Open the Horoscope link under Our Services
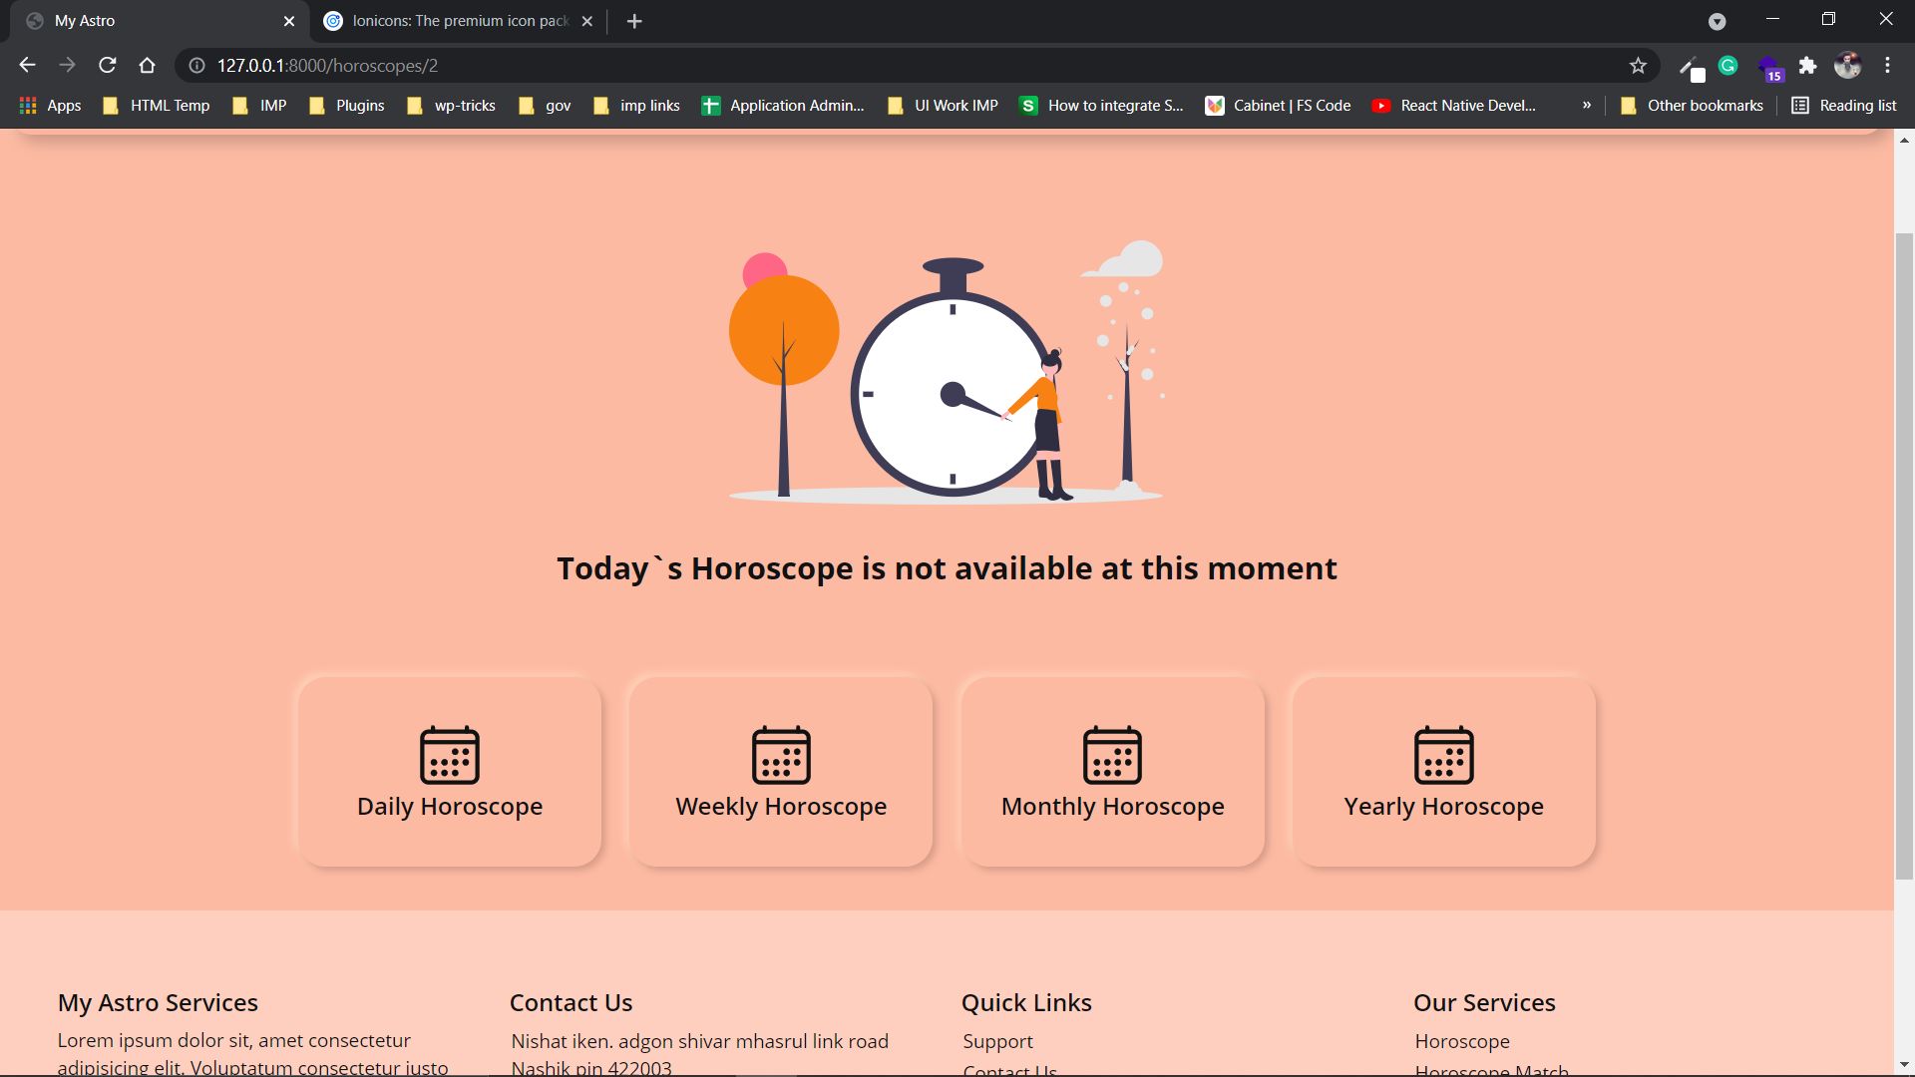 [x=1461, y=1041]
